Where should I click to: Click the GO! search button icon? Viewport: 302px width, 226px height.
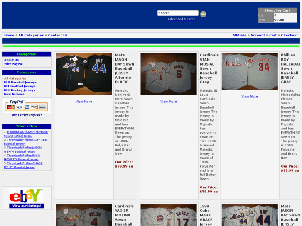click(x=203, y=14)
